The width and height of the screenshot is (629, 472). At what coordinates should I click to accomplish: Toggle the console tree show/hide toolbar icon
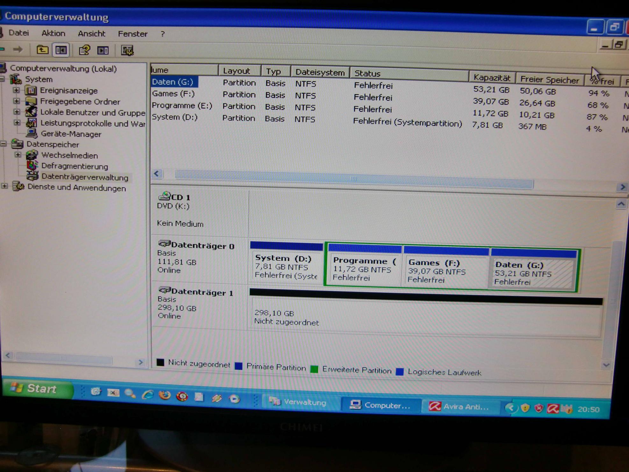tap(61, 50)
